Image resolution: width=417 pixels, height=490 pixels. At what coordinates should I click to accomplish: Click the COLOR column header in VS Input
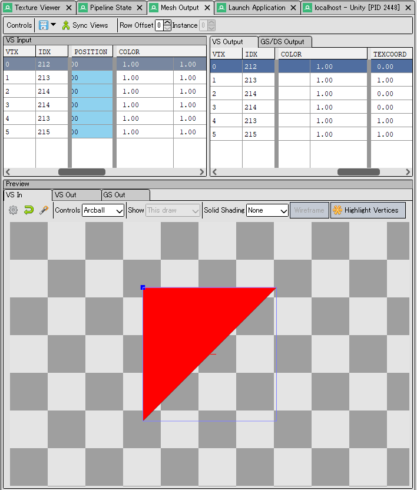[161, 52]
